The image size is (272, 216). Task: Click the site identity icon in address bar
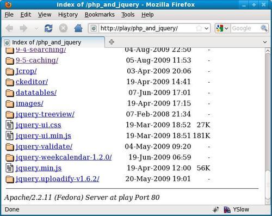click(94, 28)
